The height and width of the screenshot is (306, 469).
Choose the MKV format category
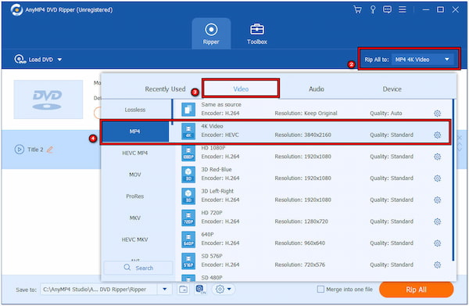coord(135,218)
